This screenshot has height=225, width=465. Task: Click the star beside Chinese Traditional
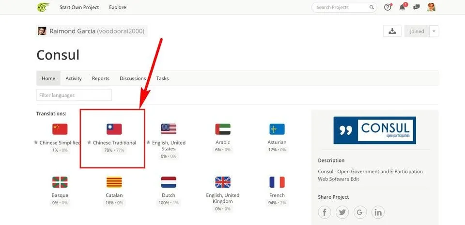(89, 143)
